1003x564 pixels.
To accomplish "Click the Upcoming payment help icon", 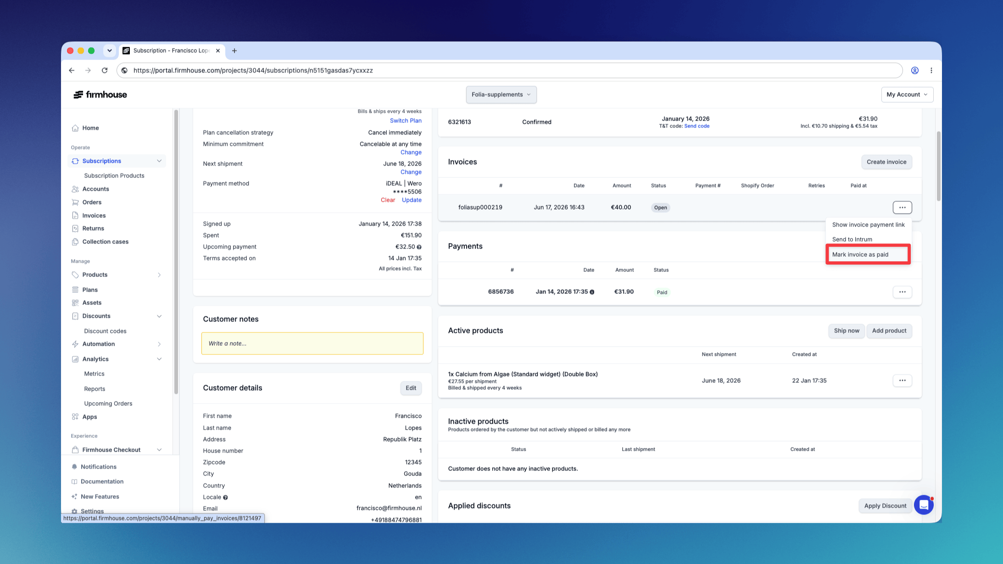I will 419,247.
